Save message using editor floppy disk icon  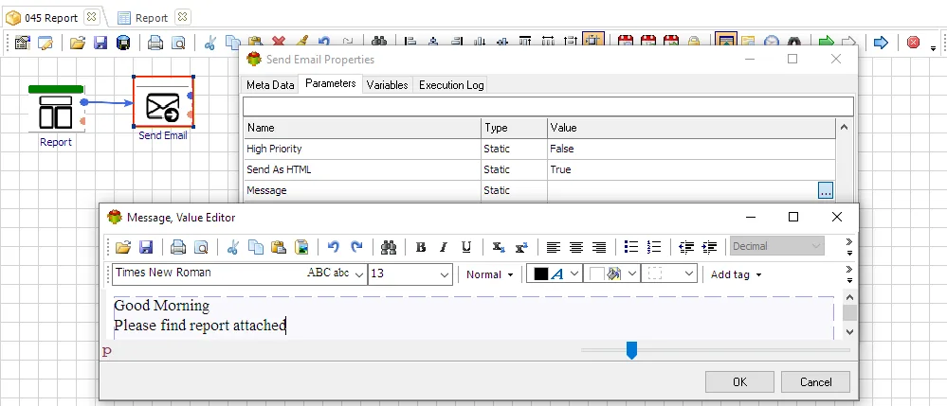click(146, 247)
